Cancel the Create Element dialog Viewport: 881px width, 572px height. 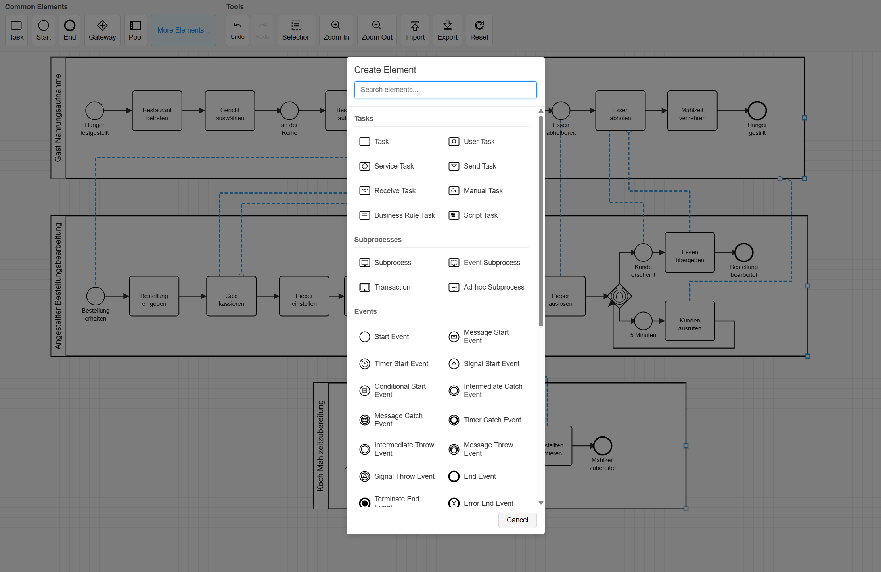[517, 520]
